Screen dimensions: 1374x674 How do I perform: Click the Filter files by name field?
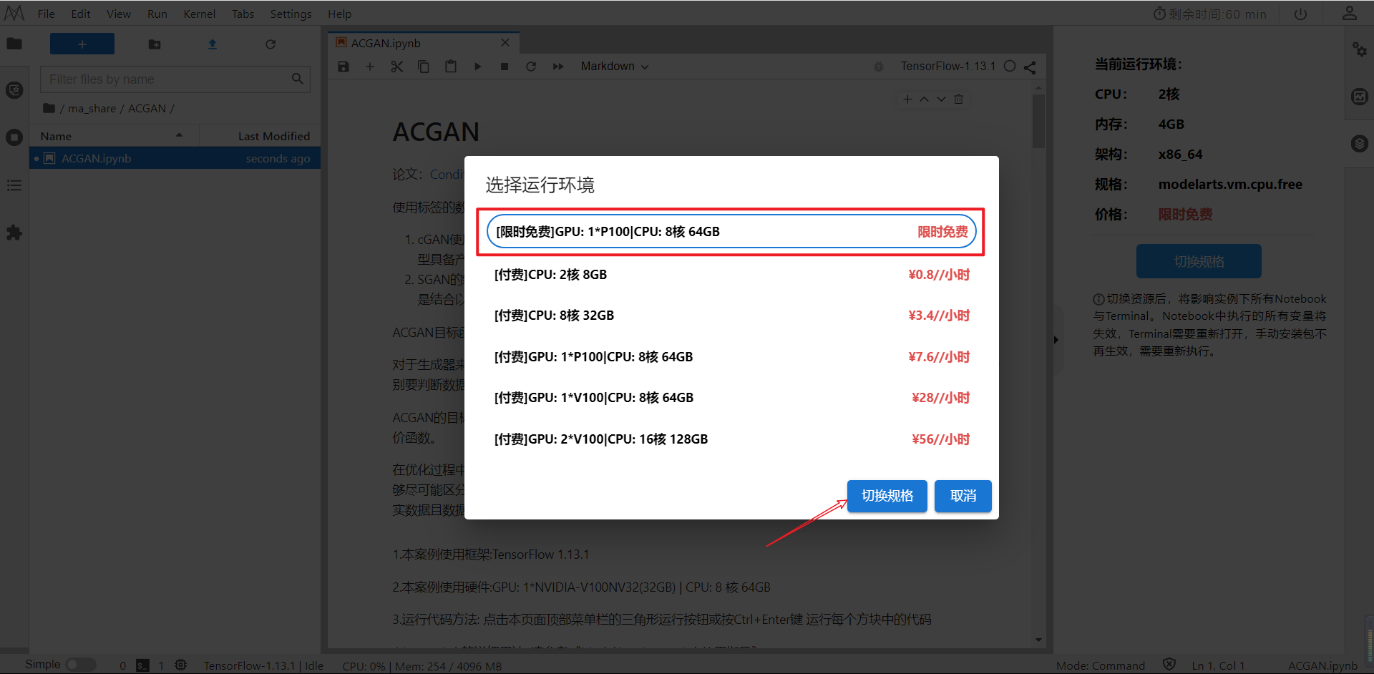click(175, 79)
